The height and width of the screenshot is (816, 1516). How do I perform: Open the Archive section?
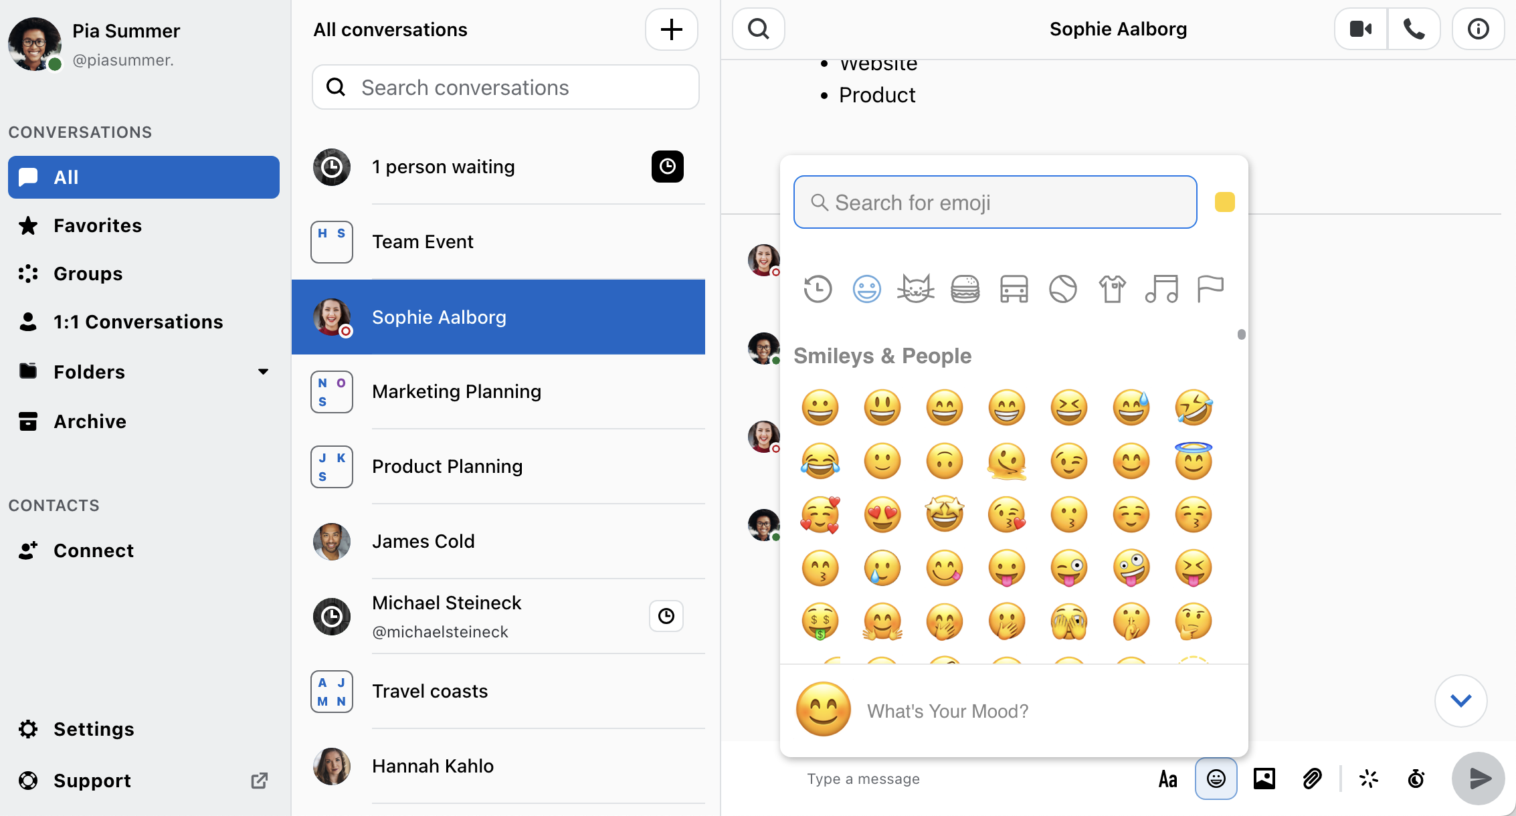90,421
